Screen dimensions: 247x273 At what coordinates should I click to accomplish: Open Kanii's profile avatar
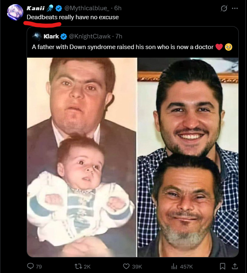pyautogui.click(x=15, y=12)
